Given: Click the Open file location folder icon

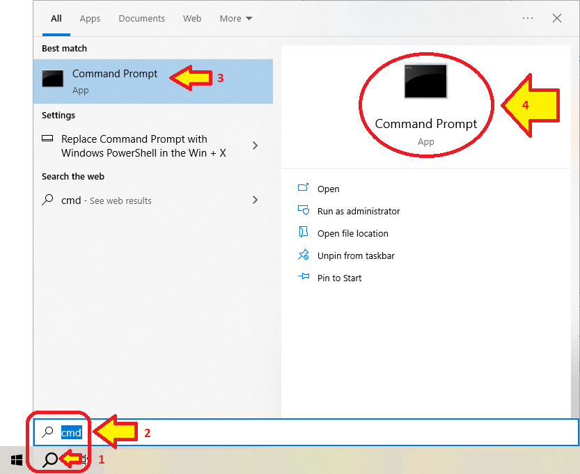Looking at the screenshot, I should (x=304, y=232).
